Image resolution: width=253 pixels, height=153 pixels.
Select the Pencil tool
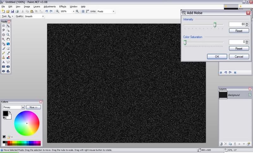tap(3, 53)
